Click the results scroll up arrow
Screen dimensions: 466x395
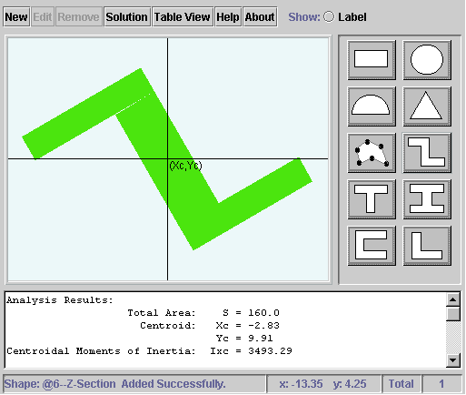453,300
